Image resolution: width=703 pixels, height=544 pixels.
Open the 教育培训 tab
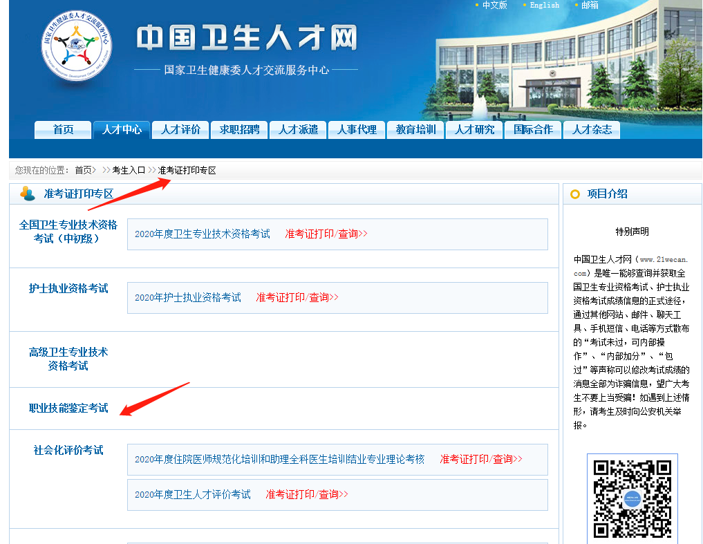(415, 129)
